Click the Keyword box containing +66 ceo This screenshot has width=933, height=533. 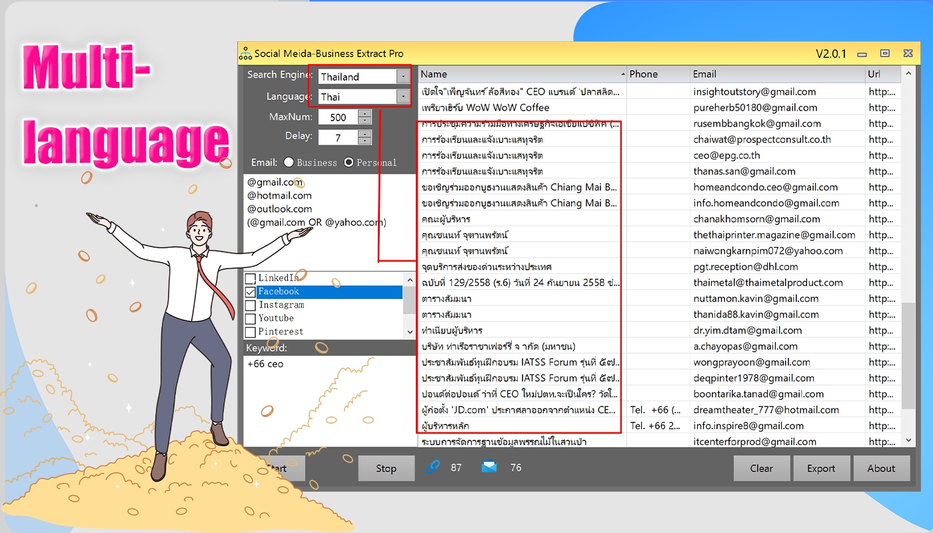[329, 401]
